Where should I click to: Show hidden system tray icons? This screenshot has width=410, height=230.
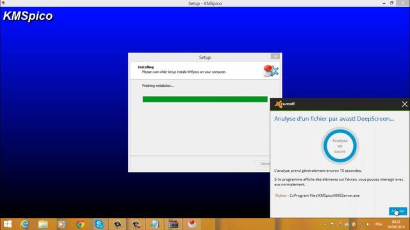[325, 224]
